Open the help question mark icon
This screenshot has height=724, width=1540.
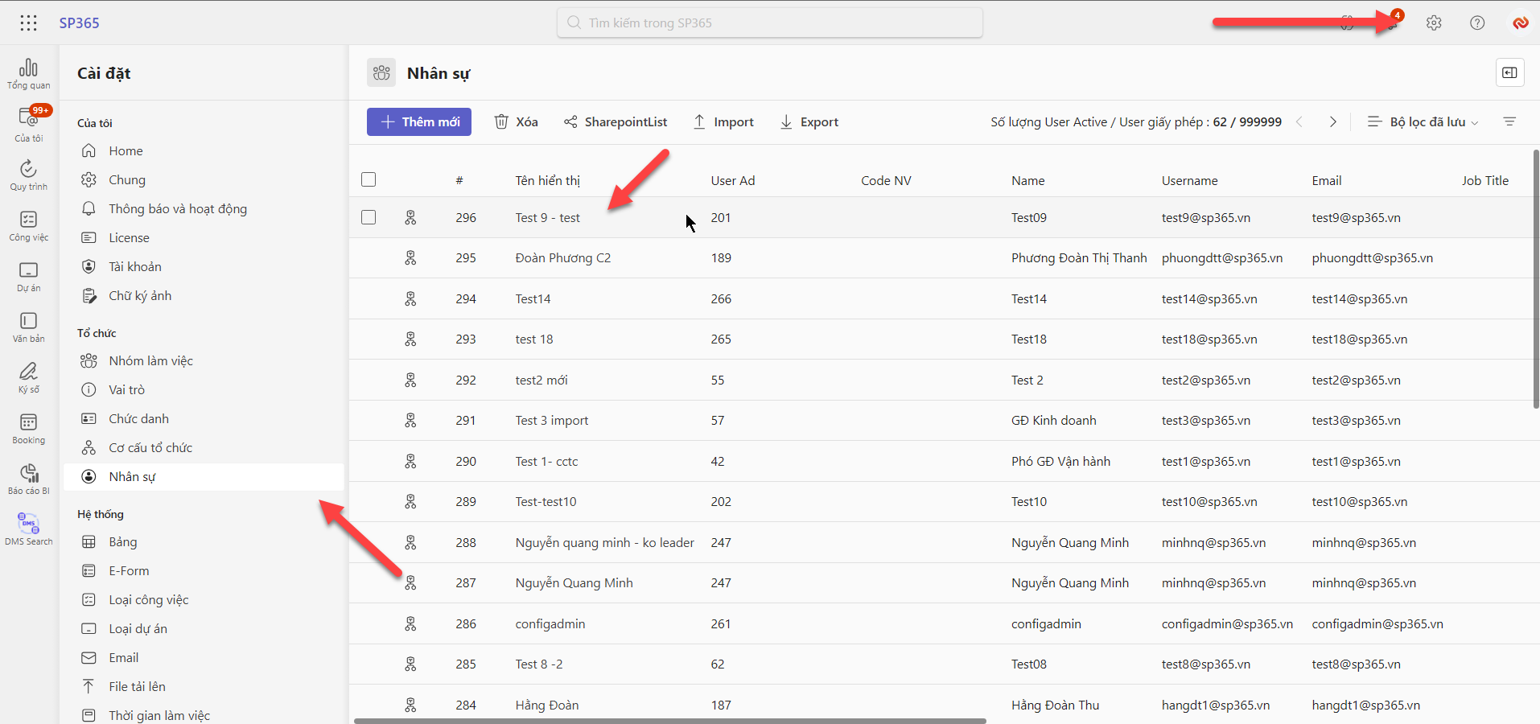coord(1477,23)
